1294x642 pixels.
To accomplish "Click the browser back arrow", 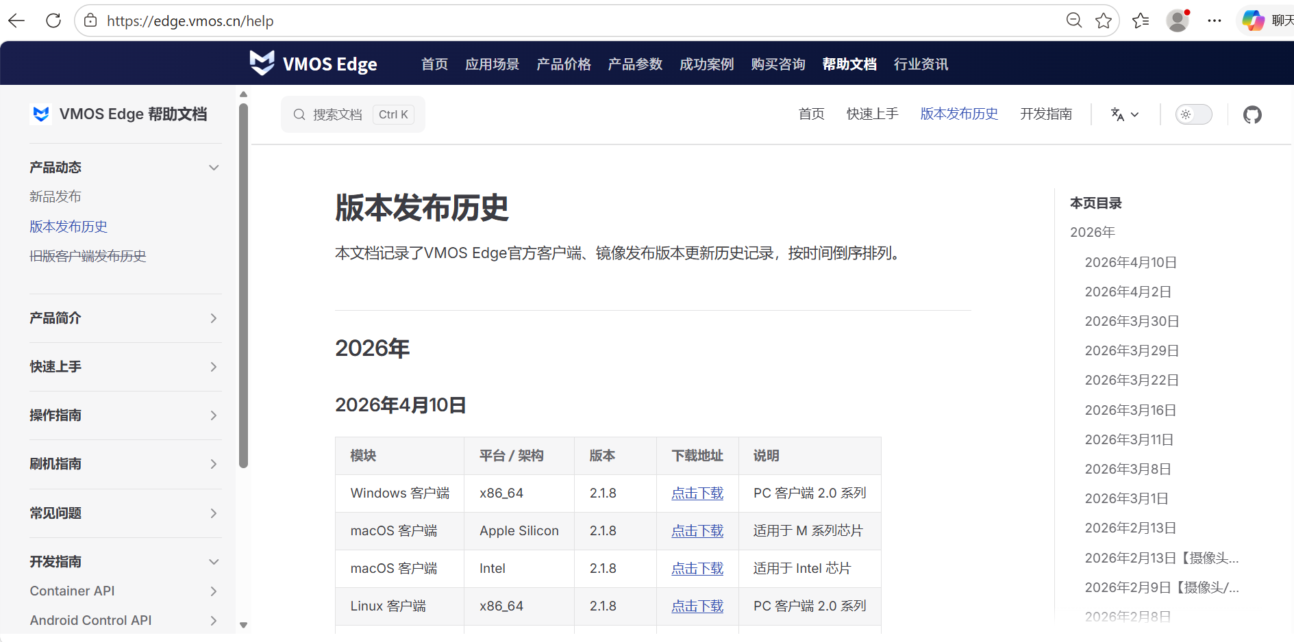I will click(x=16, y=21).
